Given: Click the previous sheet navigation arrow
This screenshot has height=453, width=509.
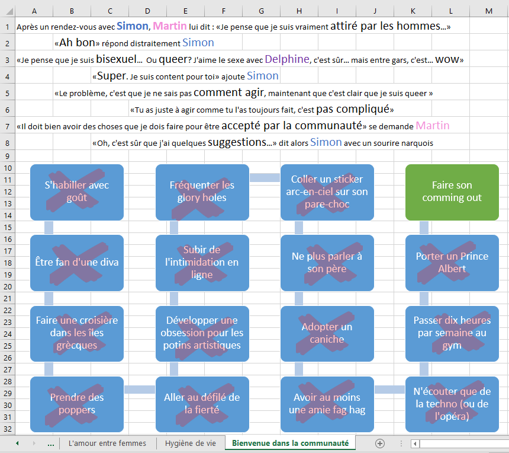Looking at the screenshot, I should (17, 443).
